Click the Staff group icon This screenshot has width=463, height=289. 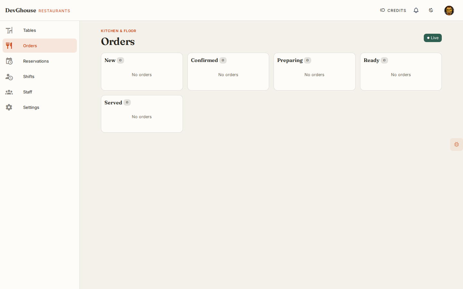9,92
